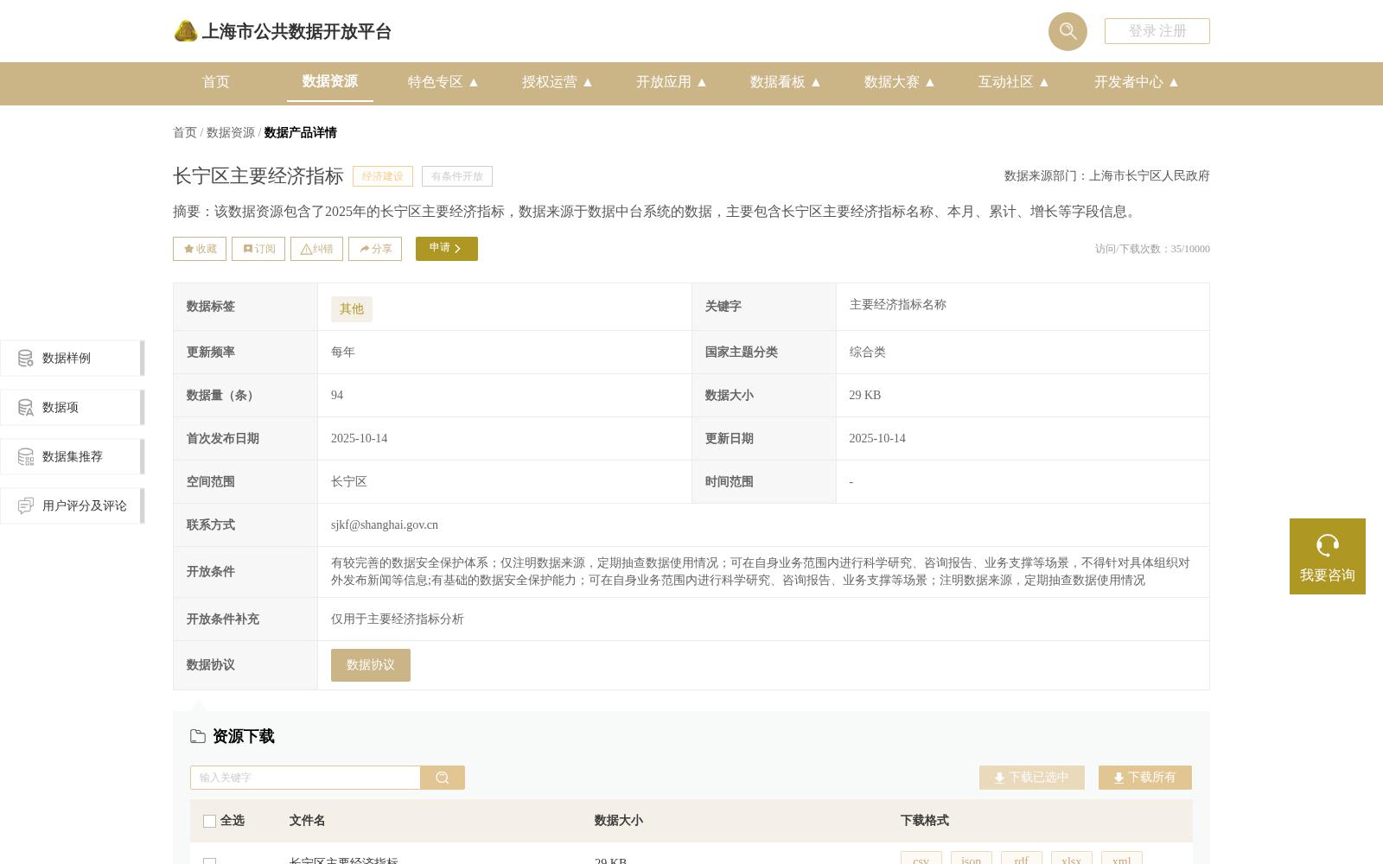The image size is (1383, 864).
Task: Click 下载所有 download all button
Action: tap(1145, 778)
